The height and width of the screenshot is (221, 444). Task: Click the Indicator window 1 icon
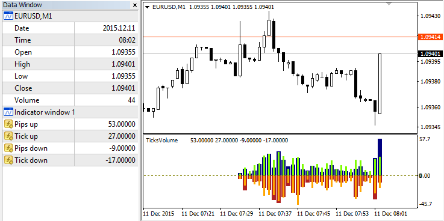pos(8,112)
